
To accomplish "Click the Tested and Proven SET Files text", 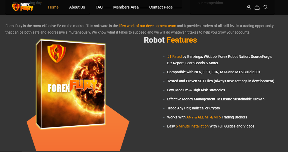I will [221, 81].
